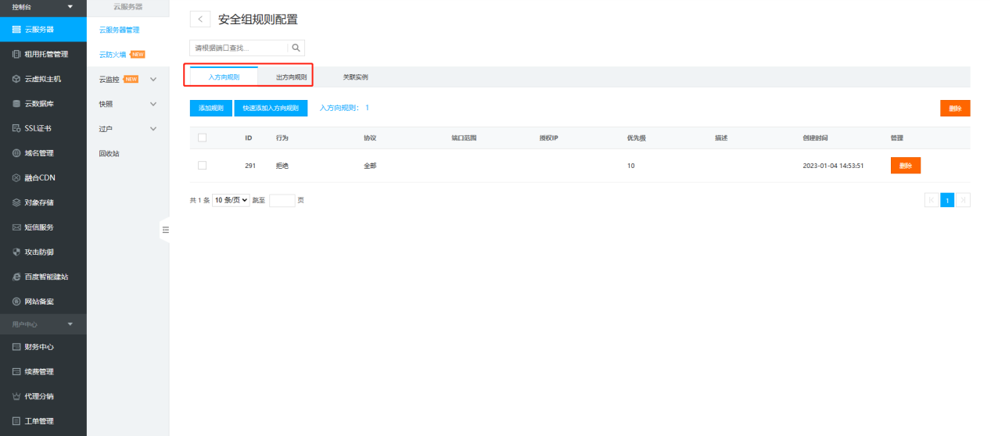This screenshot has height=436, width=991.
Task: Click the 添加规则 button
Action: pyautogui.click(x=210, y=109)
